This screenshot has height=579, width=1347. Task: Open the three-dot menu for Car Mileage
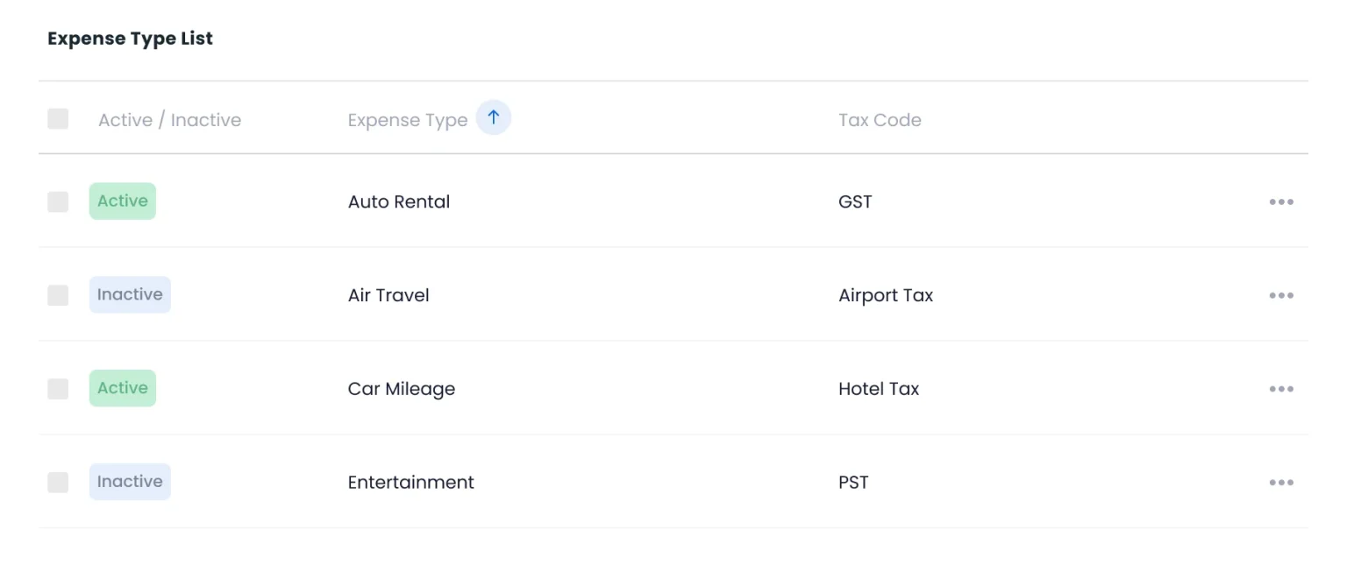click(x=1281, y=389)
